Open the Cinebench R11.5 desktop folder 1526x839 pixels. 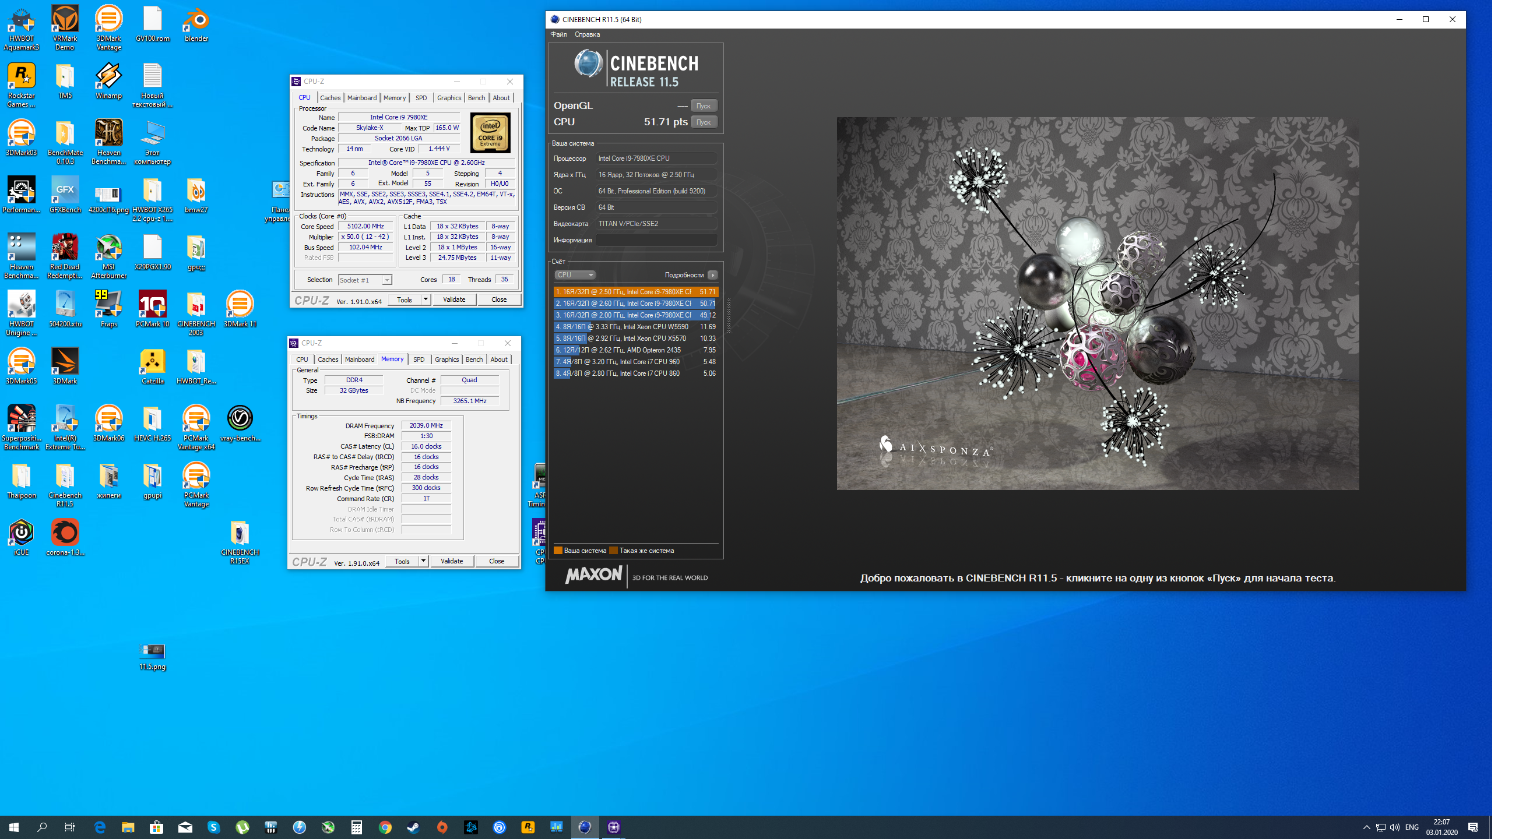pos(65,485)
